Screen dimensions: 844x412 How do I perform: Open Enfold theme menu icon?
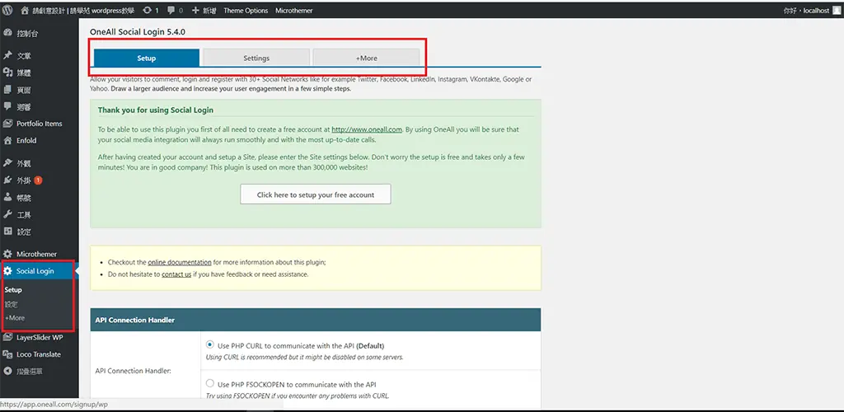7,140
